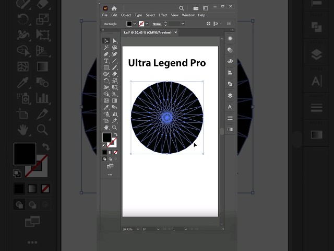
Task: Open the Object menu
Action: 126,15
